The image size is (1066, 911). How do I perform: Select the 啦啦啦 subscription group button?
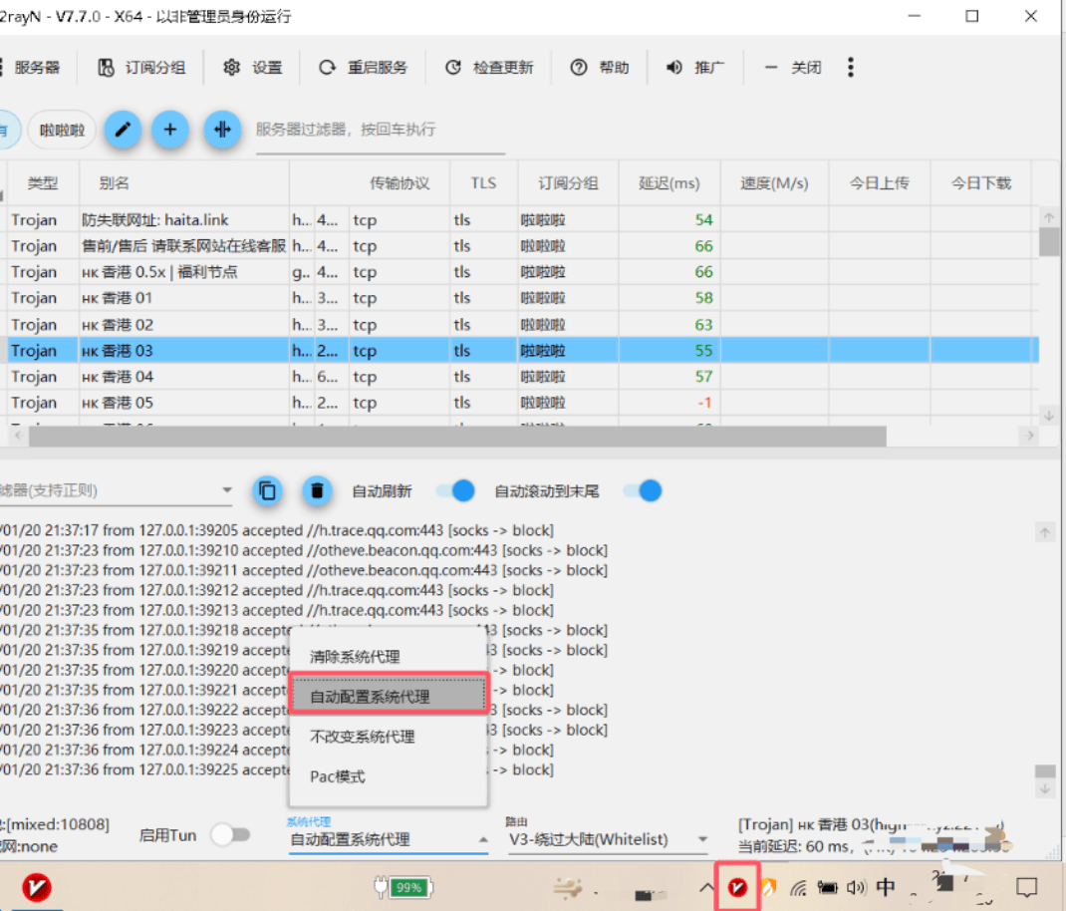click(61, 130)
